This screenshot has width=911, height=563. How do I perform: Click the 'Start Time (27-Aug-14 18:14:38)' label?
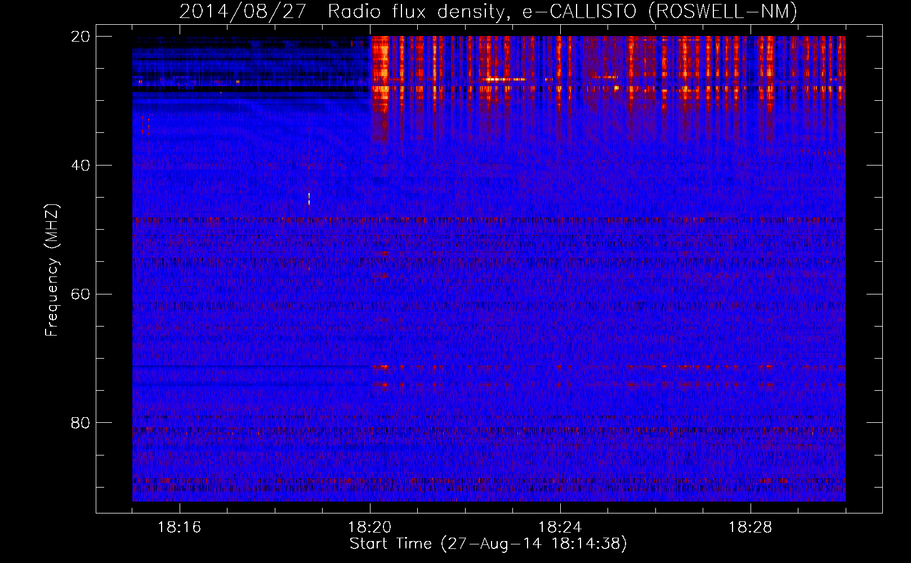pos(488,544)
